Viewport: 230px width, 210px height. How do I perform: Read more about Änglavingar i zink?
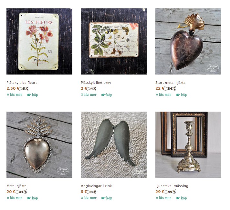coord(89,198)
